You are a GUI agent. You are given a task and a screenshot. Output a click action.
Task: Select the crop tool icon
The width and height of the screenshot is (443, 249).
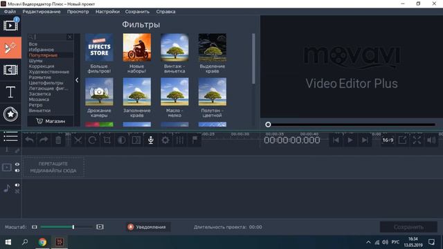coord(107,140)
